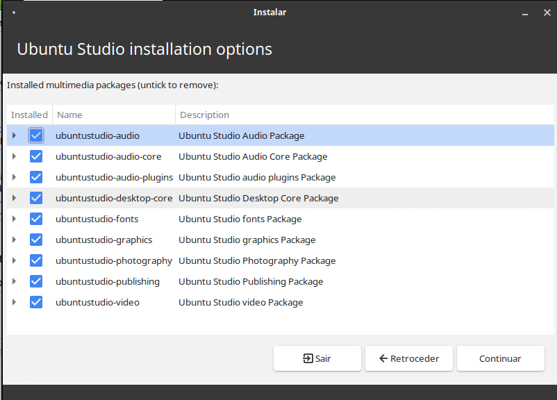
Task: Toggle the ubuntustudio-graphics checkbox
Action: point(36,240)
